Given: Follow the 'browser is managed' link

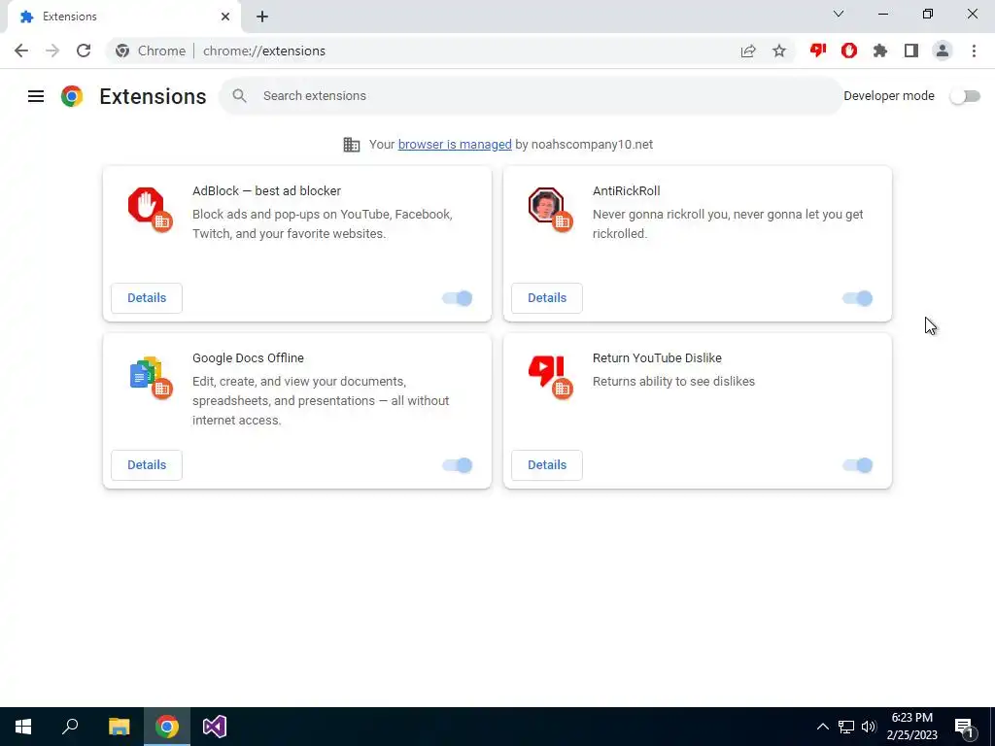Looking at the screenshot, I should click(455, 145).
